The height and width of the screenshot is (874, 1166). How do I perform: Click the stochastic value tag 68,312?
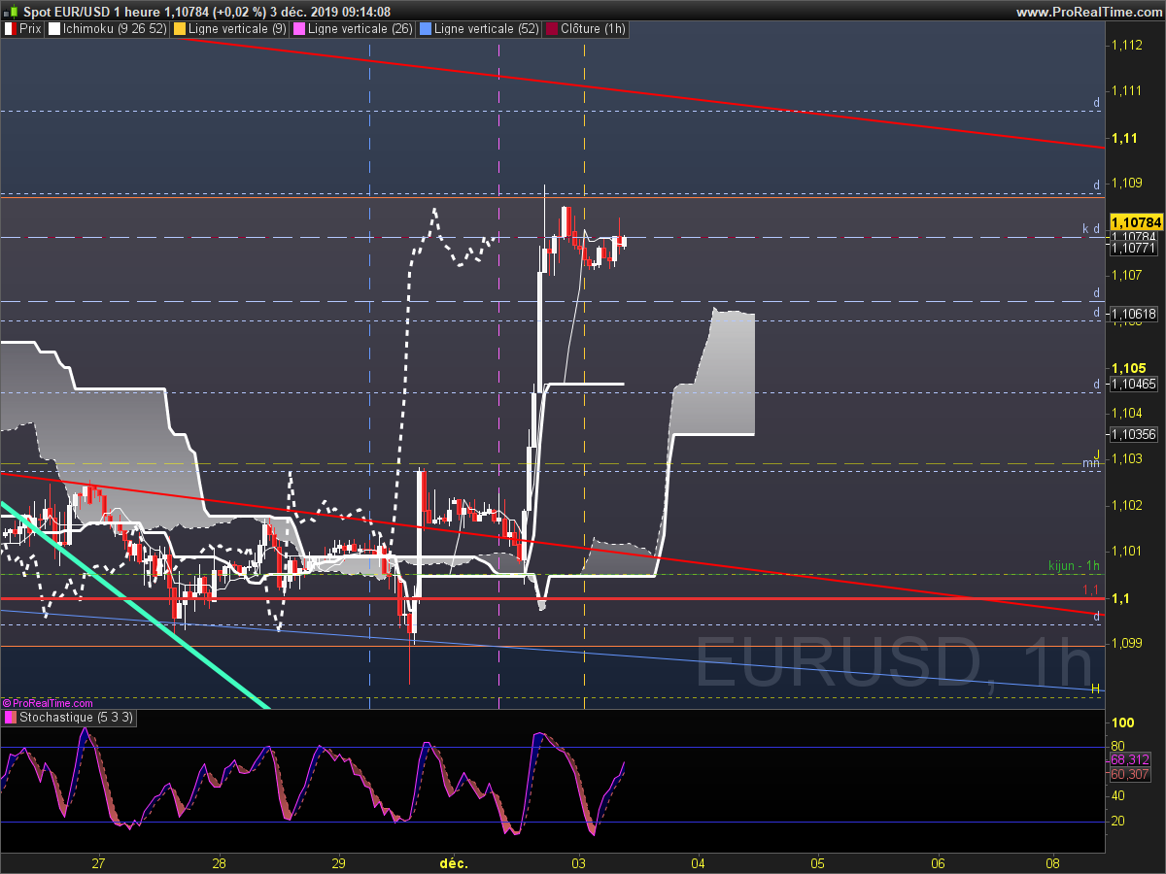[1130, 759]
